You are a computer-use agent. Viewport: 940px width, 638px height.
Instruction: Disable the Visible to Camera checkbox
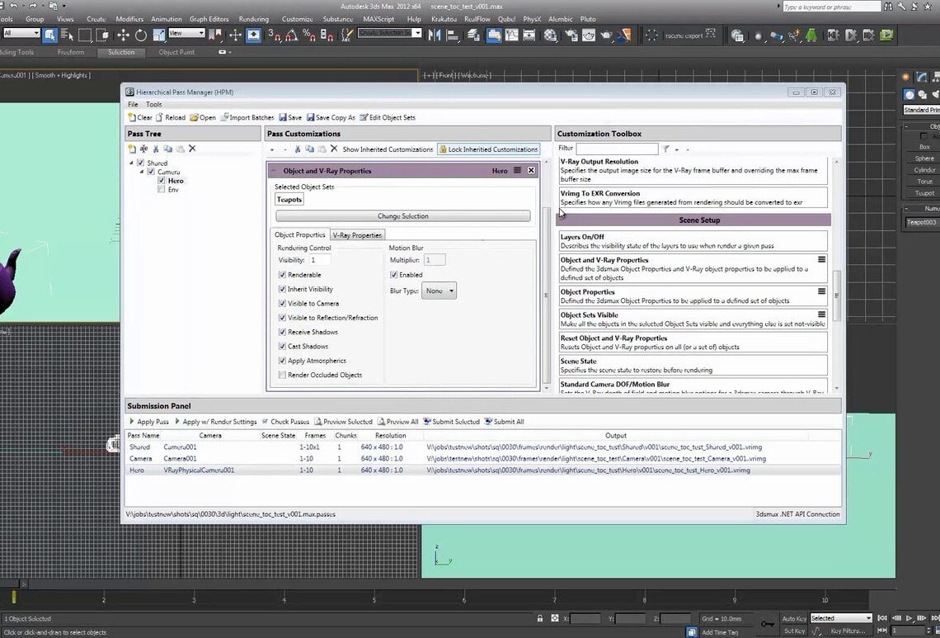click(283, 303)
